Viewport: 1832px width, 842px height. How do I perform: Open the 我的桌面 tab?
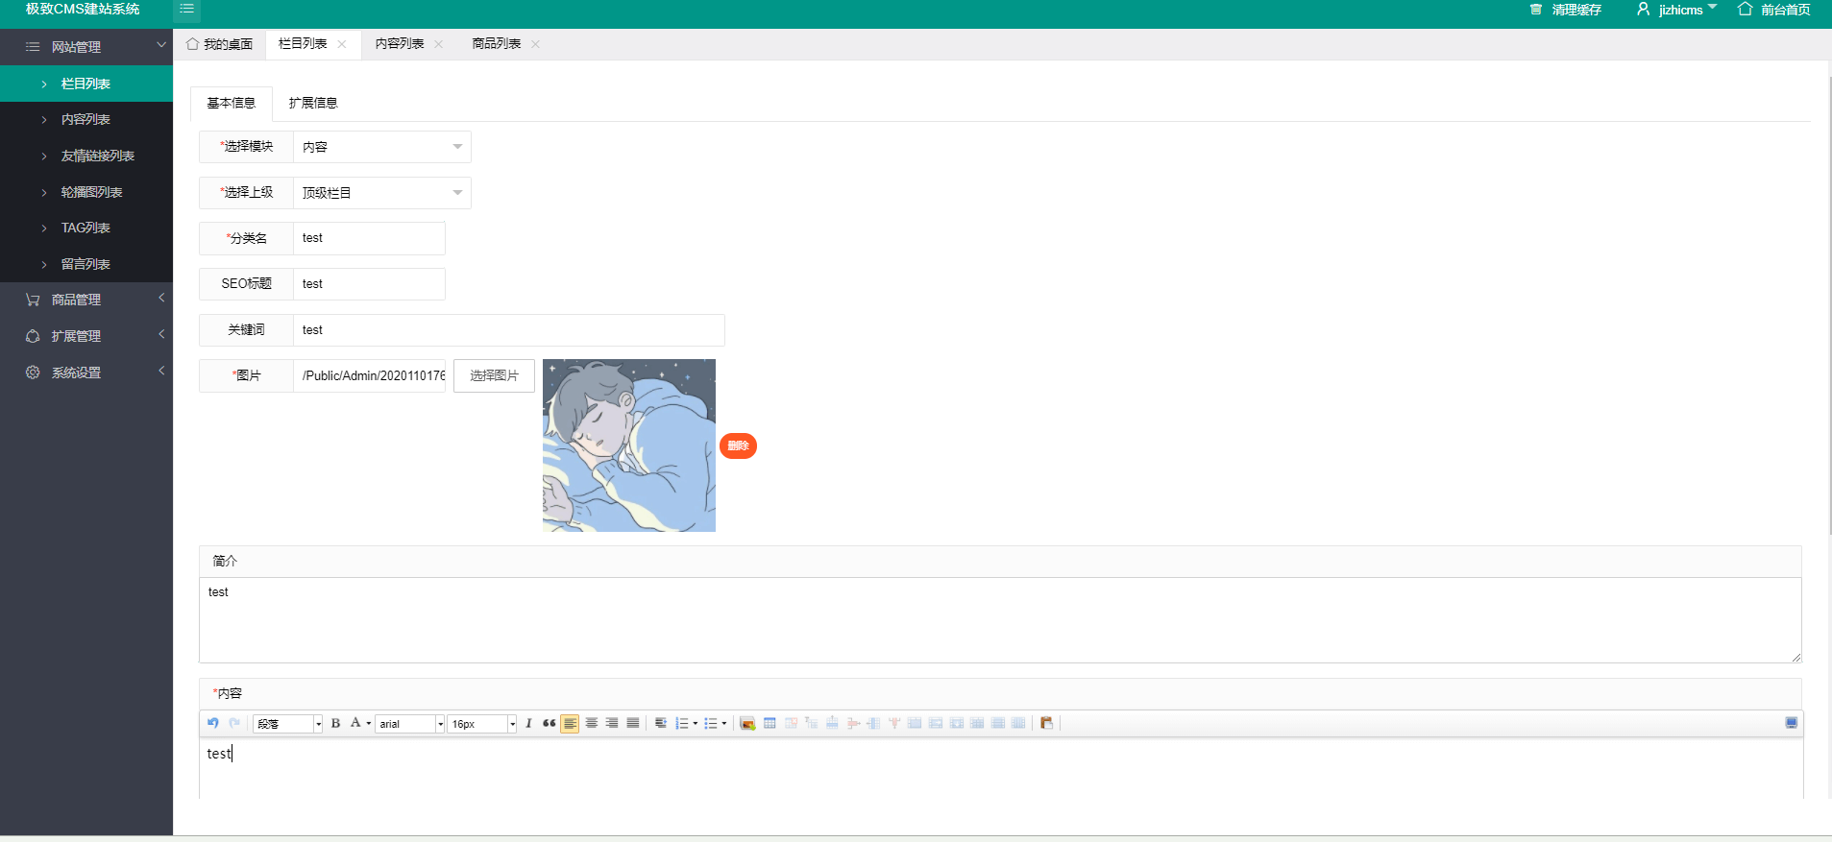coord(220,44)
